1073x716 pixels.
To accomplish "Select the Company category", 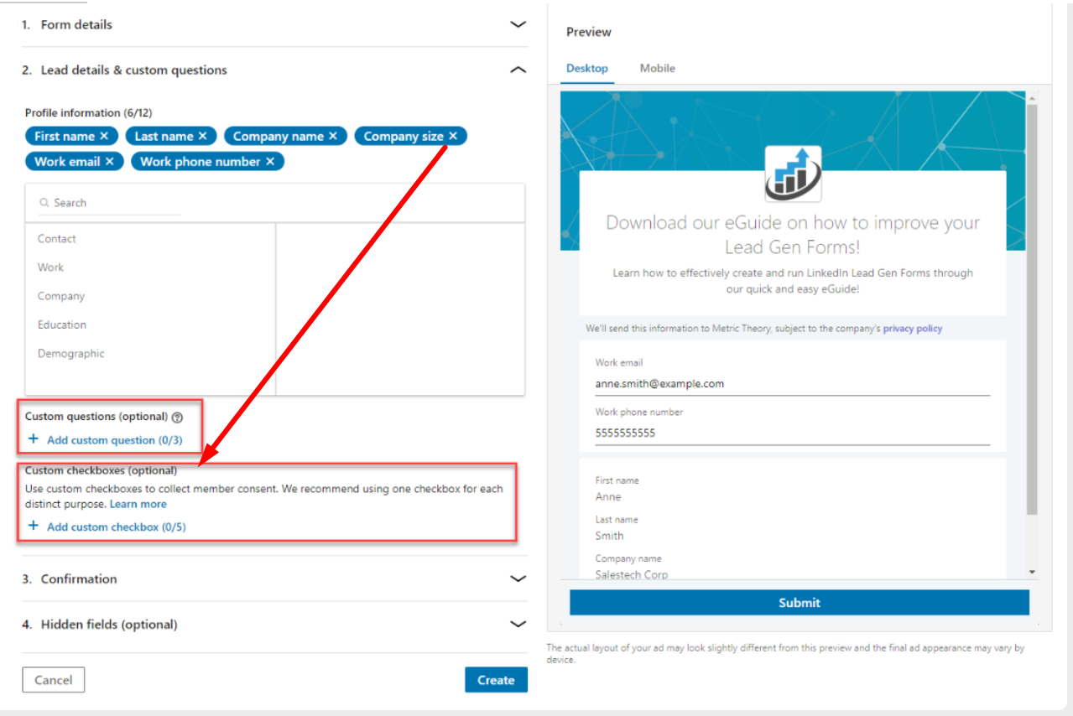I will [x=61, y=296].
